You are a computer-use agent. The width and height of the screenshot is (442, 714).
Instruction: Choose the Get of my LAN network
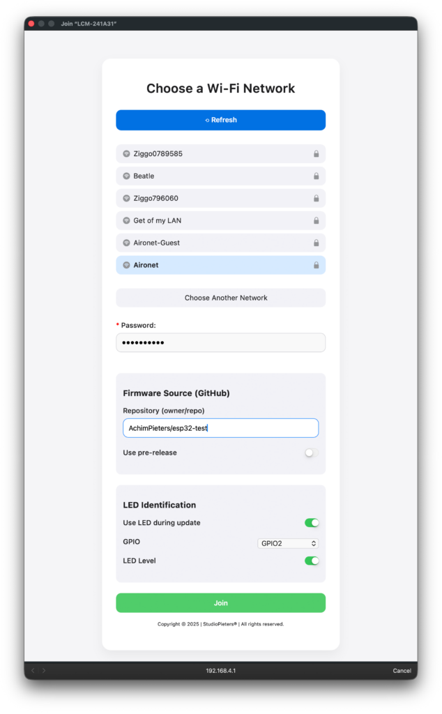click(x=220, y=220)
